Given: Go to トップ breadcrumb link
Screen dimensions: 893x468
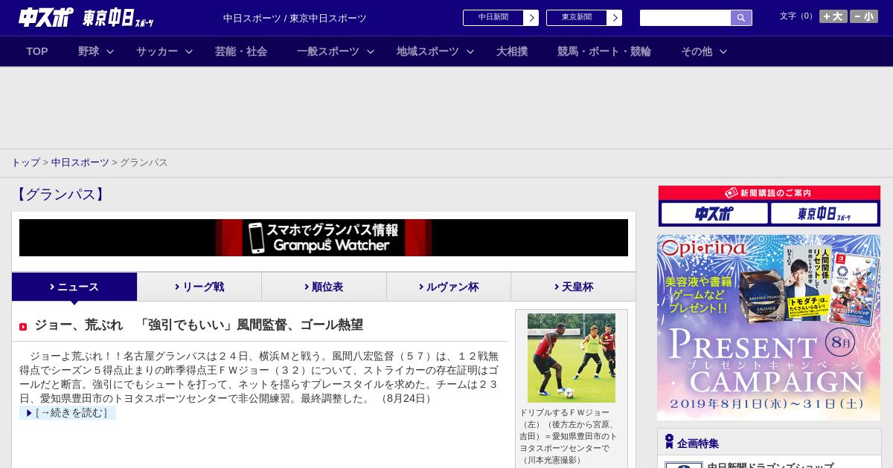Looking at the screenshot, I should pos(25,162).
